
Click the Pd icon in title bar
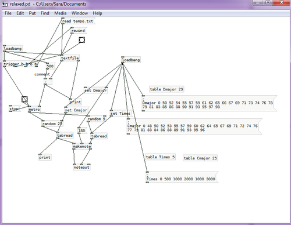[x=5, y=4]
